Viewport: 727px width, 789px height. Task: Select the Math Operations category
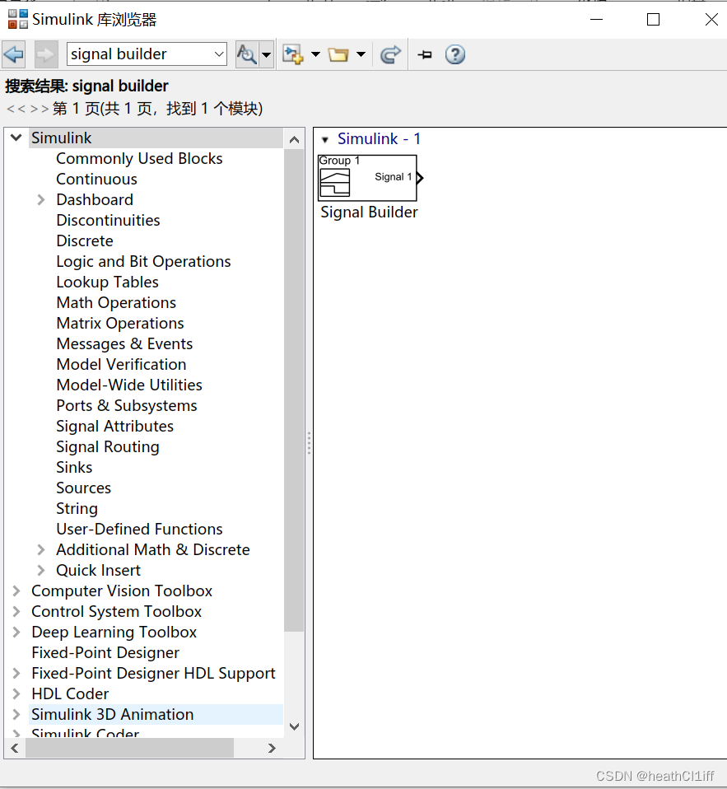[x=116, y=302]
